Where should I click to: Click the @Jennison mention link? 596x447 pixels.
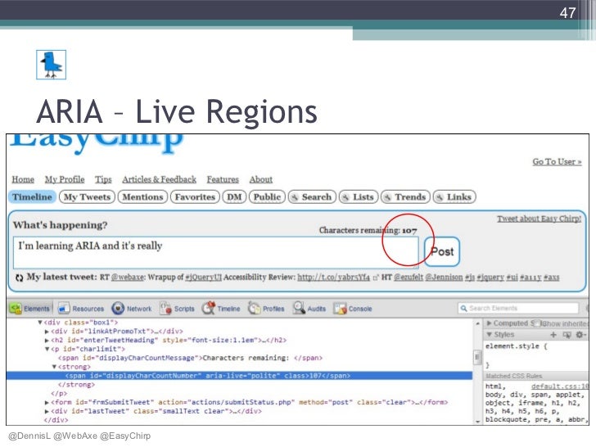coord(444,277)
